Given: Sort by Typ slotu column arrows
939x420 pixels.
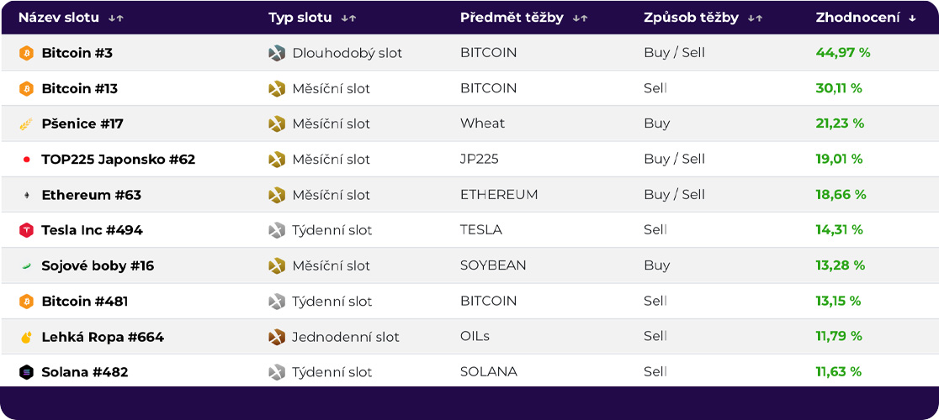Looking at the screenshot, I should point(348,18).
